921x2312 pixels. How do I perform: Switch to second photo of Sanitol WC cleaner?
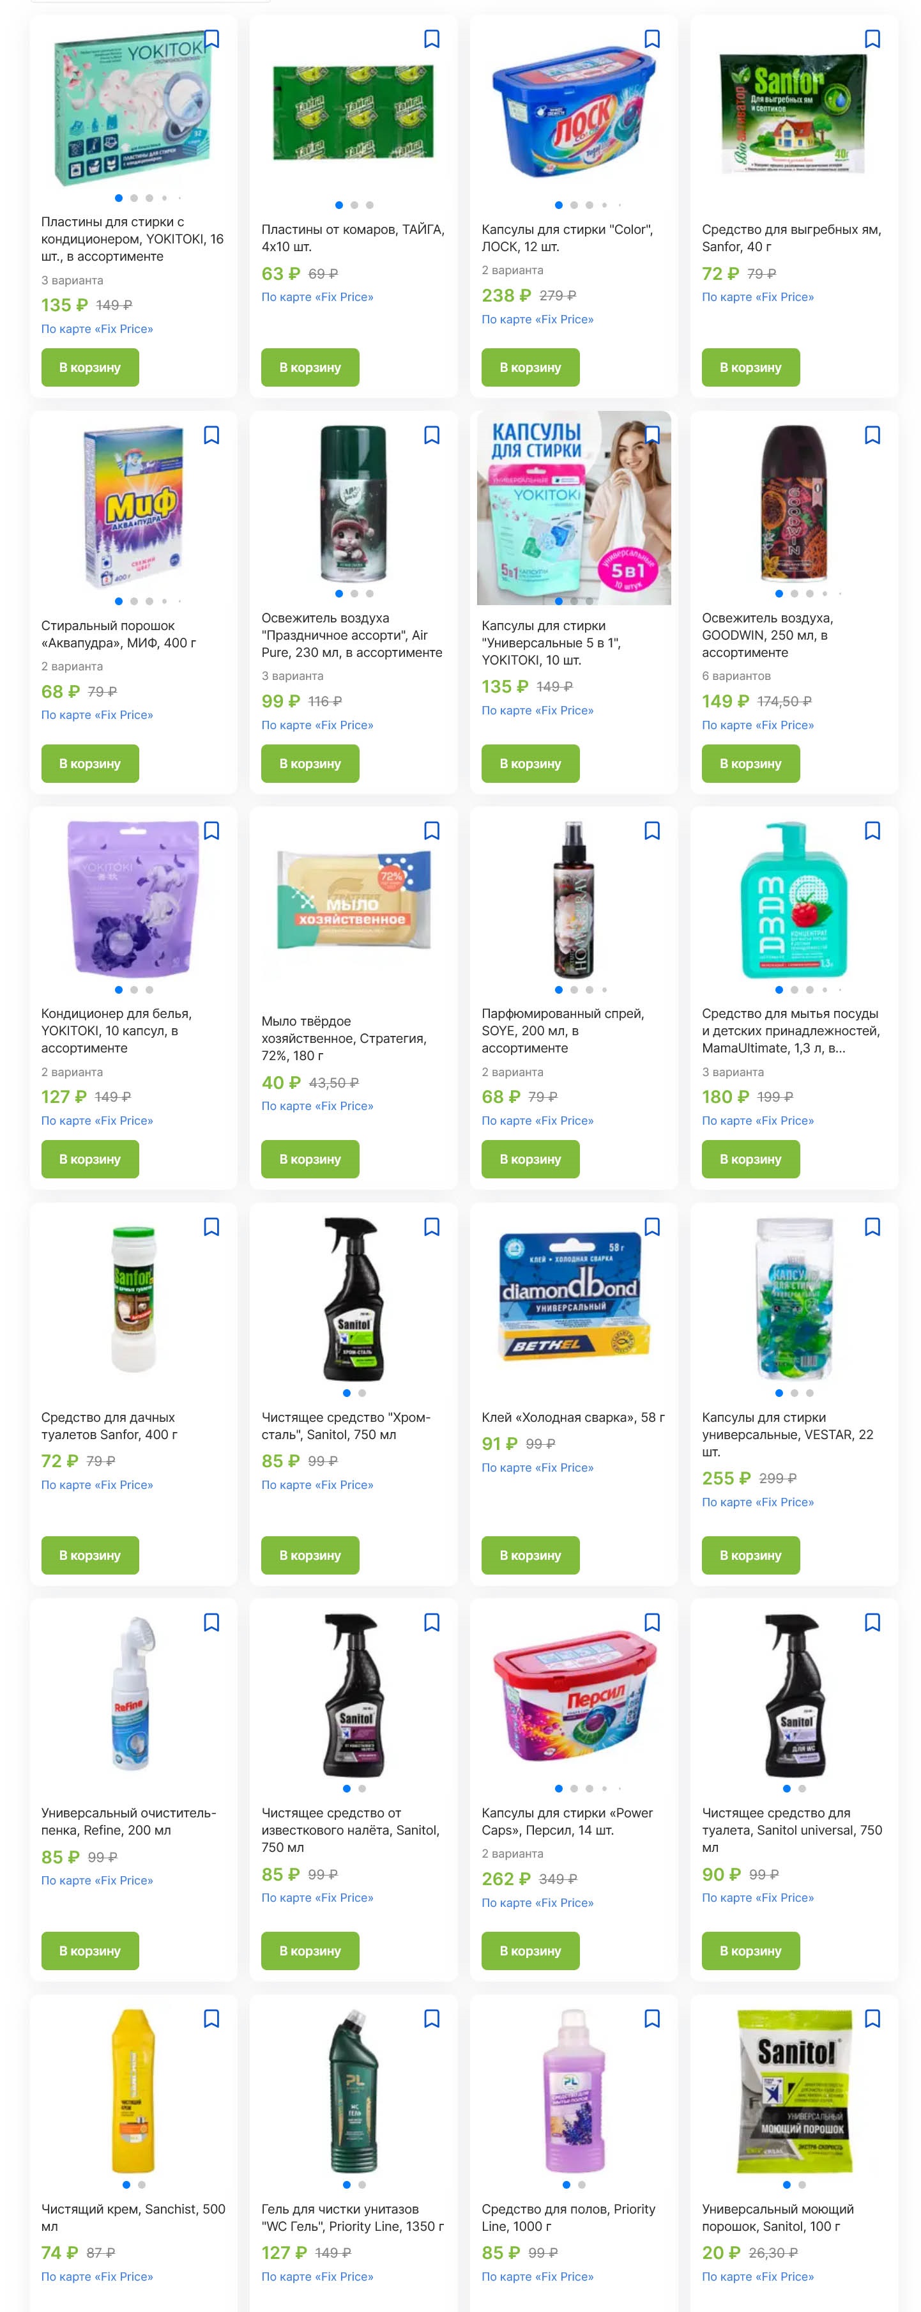802,1789
